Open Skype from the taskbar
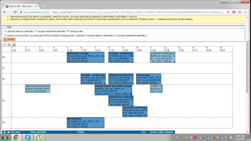Screen dimensions: 251x141 (28, 137)
